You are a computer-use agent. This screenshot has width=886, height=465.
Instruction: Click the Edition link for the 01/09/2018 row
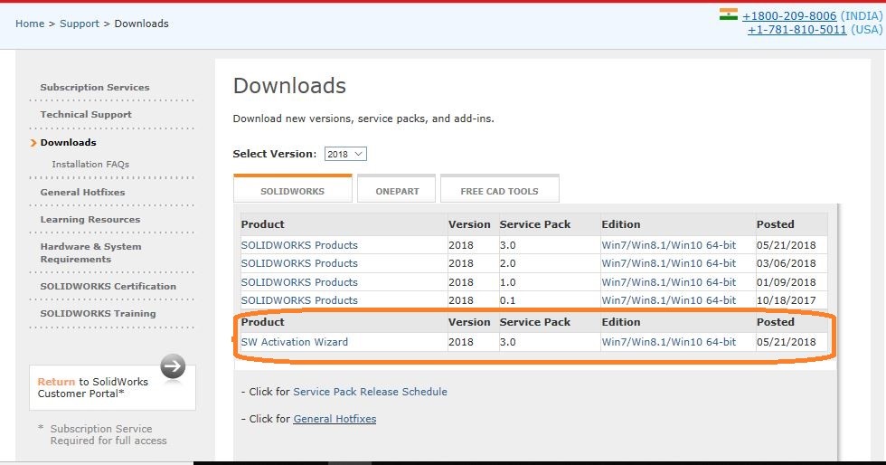(668, 281)
